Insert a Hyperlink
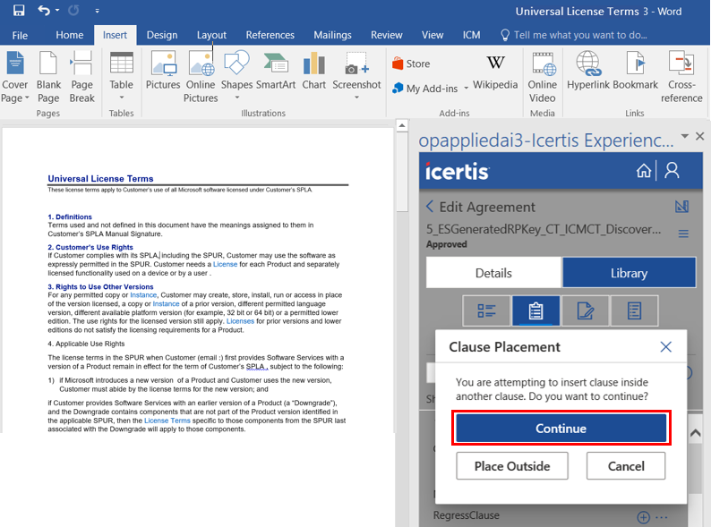 (588, 71)
